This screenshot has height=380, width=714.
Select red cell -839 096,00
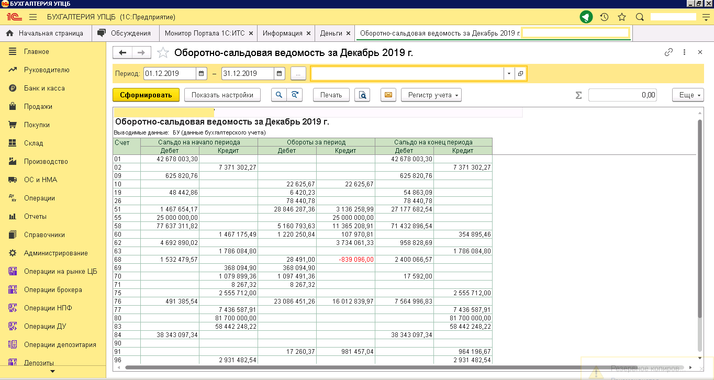tap(345, 259)
